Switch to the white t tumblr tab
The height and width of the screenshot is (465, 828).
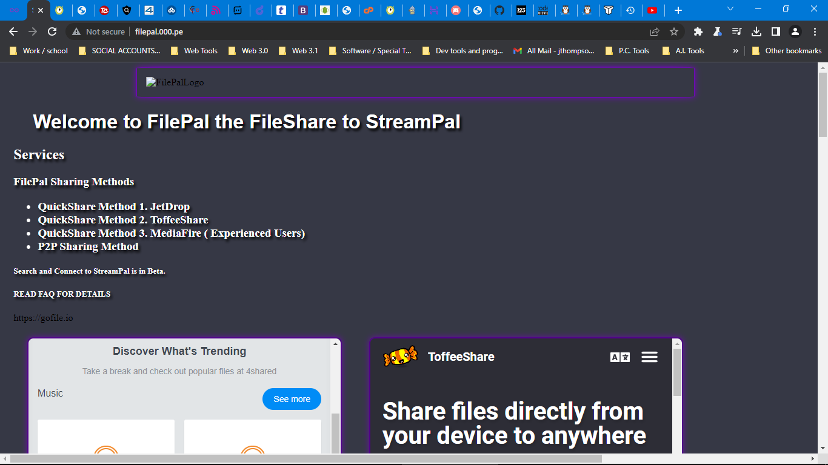pos(281,10)
